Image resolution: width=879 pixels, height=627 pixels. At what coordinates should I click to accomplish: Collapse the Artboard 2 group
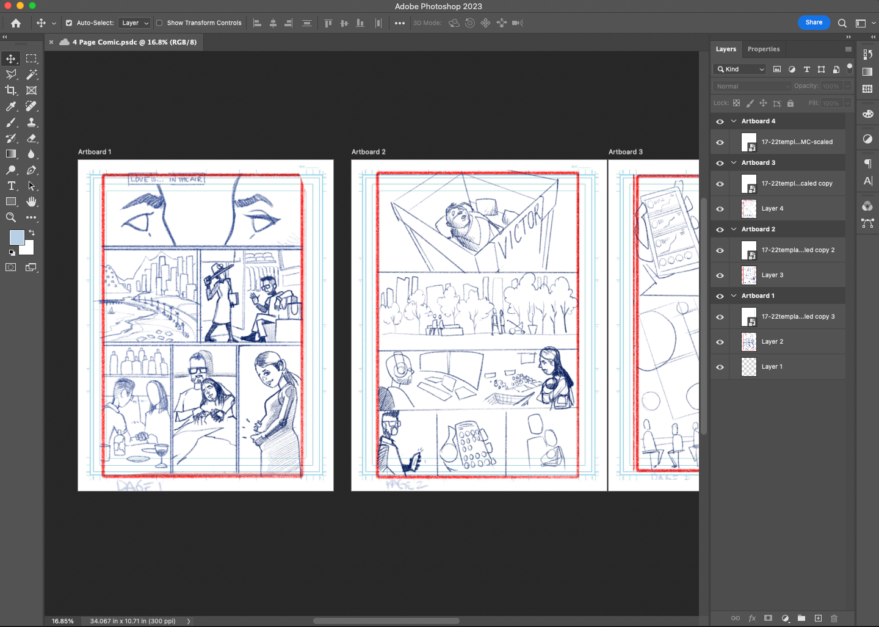pyautogui.click(x=734, y=230)
